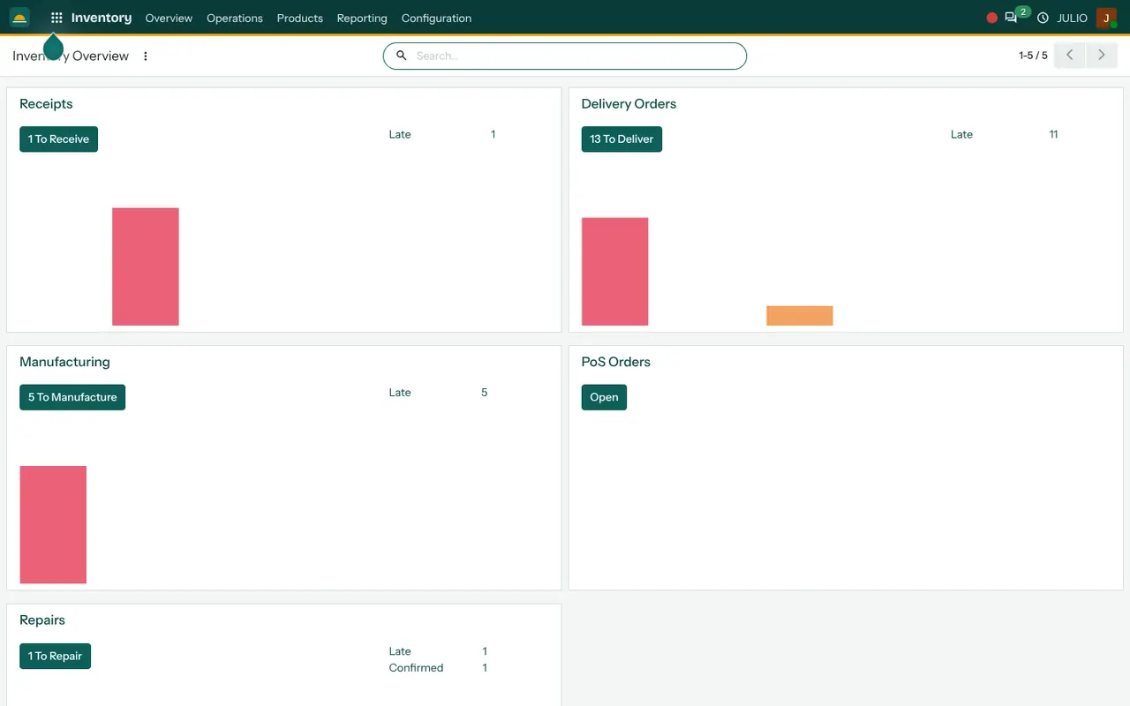The width and height of the screenshot is (1130, 706).
Task: Go to next page arrow
Action: (x=1102, y=55)
